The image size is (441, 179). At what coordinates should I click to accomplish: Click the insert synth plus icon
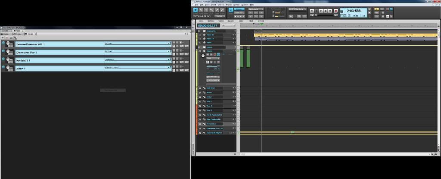(3, 38)
